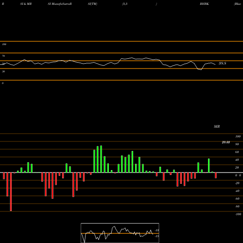Click the 100 level label on RSI panel
The image size is (243, 243).
(4, 44)
